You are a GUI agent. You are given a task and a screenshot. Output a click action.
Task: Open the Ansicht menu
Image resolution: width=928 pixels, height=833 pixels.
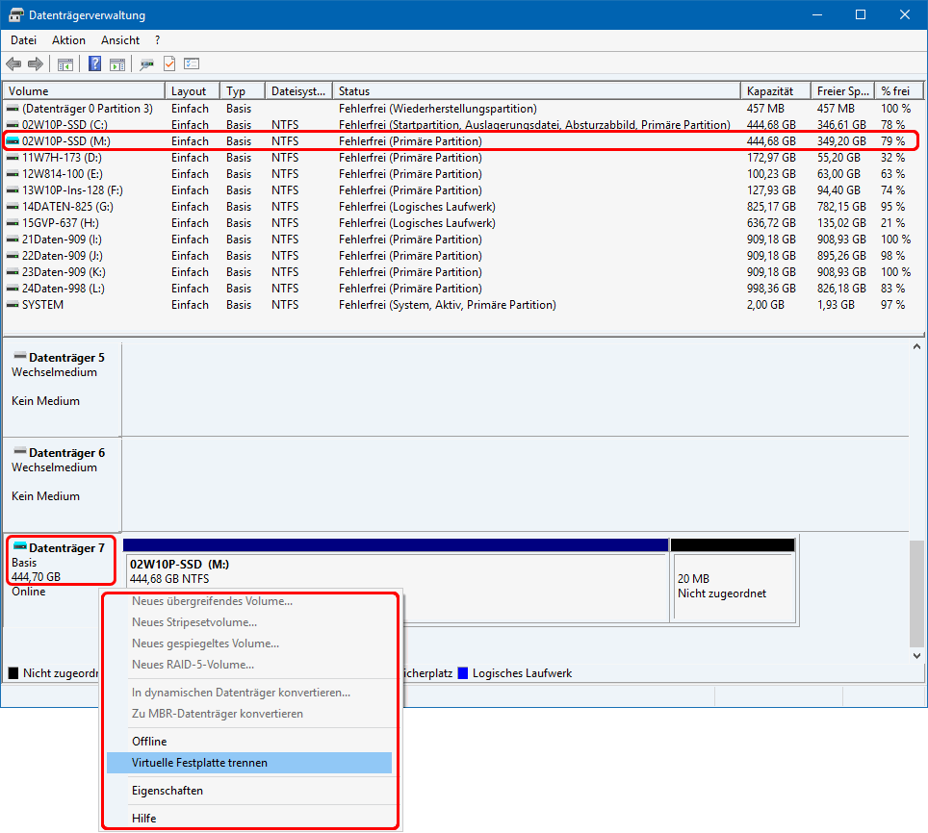(x=120, y=40)
